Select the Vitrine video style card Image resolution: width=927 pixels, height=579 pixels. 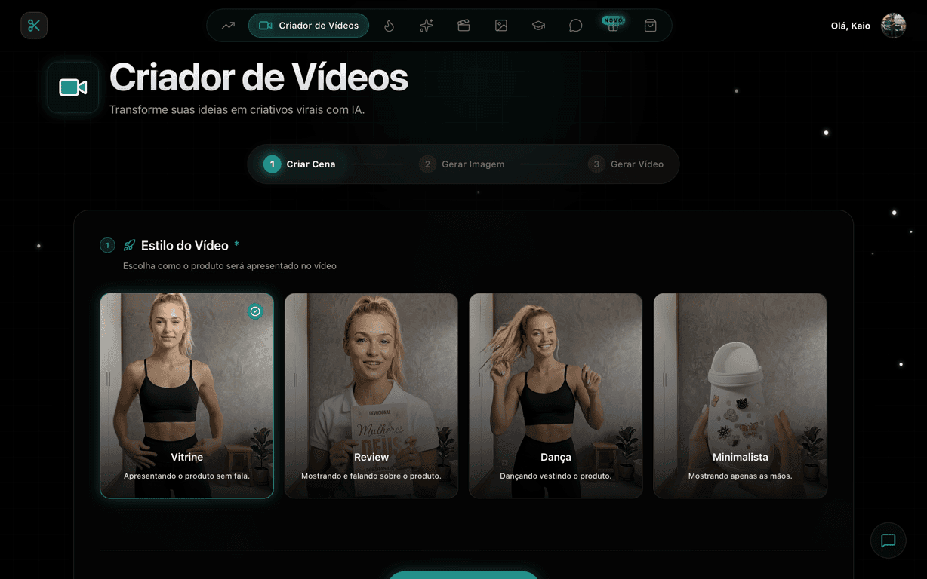tap(187, 396)
